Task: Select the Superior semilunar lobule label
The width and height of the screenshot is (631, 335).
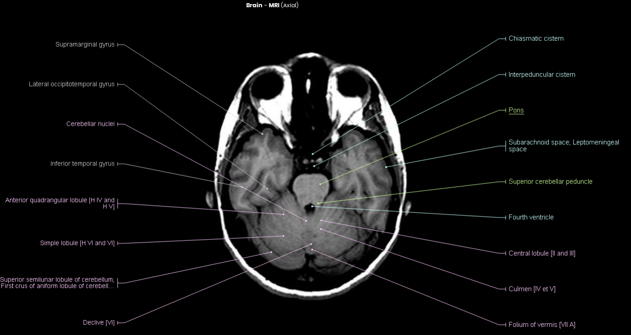Action: [59, 282]
